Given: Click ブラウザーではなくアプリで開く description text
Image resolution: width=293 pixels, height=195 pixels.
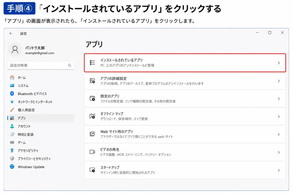Looking at the screenshot, I should click(x=136, y=137).
